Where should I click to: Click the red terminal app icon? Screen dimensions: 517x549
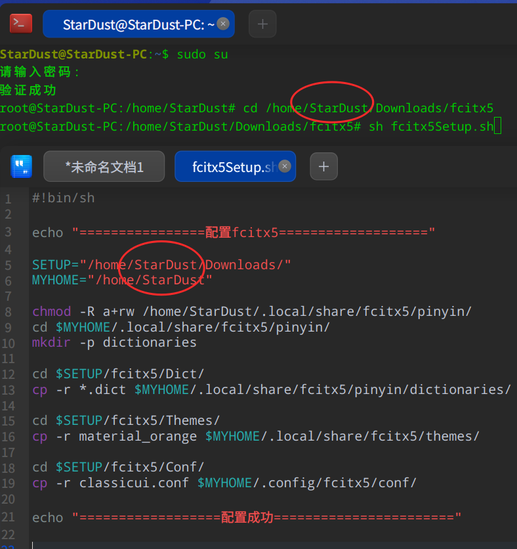pyautogui.click(x=21, y=24)
